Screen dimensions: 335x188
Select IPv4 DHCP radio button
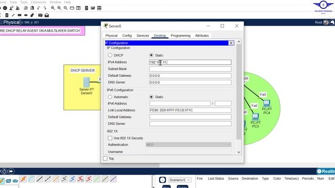[110, 55]
